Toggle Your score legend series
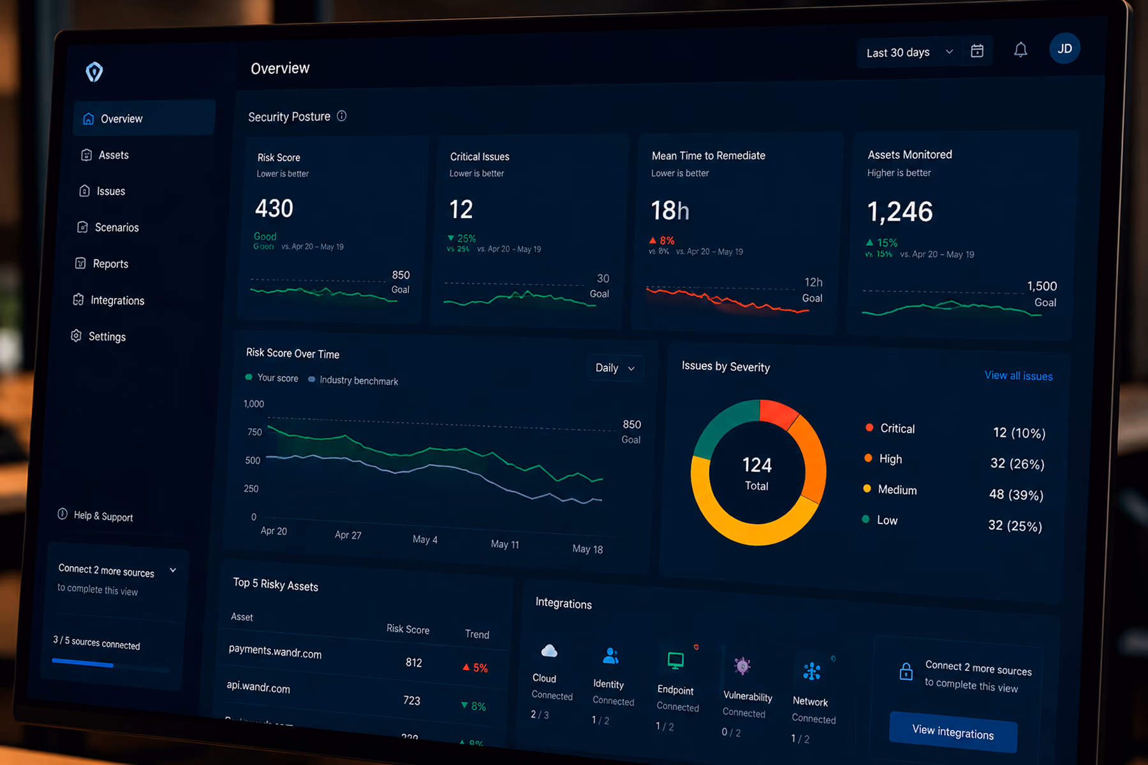This screenshot has width=1148, height=765. tap(272, 377)
